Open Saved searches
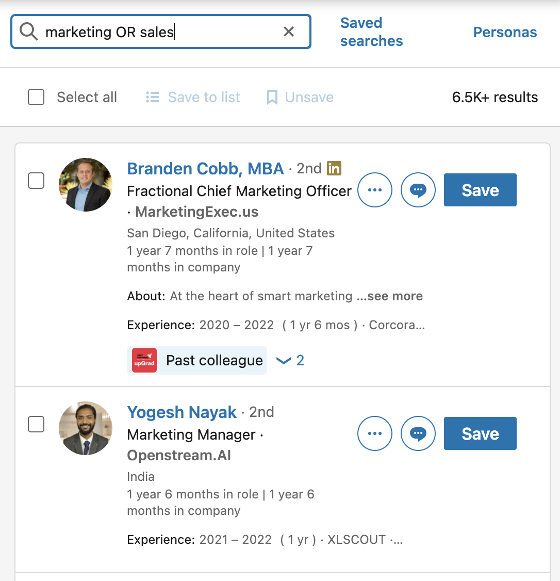This screenshot has height=581, width=560. (x=371, y=32)
